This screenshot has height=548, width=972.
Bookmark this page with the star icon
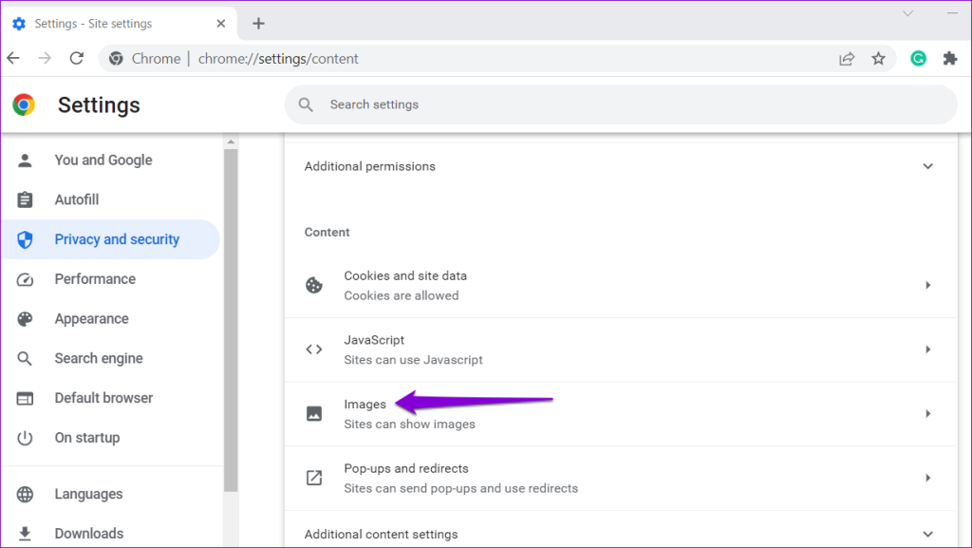point(878,58)
